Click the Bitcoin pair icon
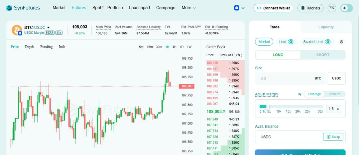The height and width of the screenshot is (155, 359). click(x=17, y=30)
